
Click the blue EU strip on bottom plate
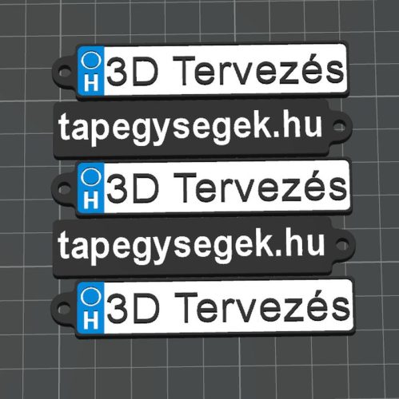90,309
